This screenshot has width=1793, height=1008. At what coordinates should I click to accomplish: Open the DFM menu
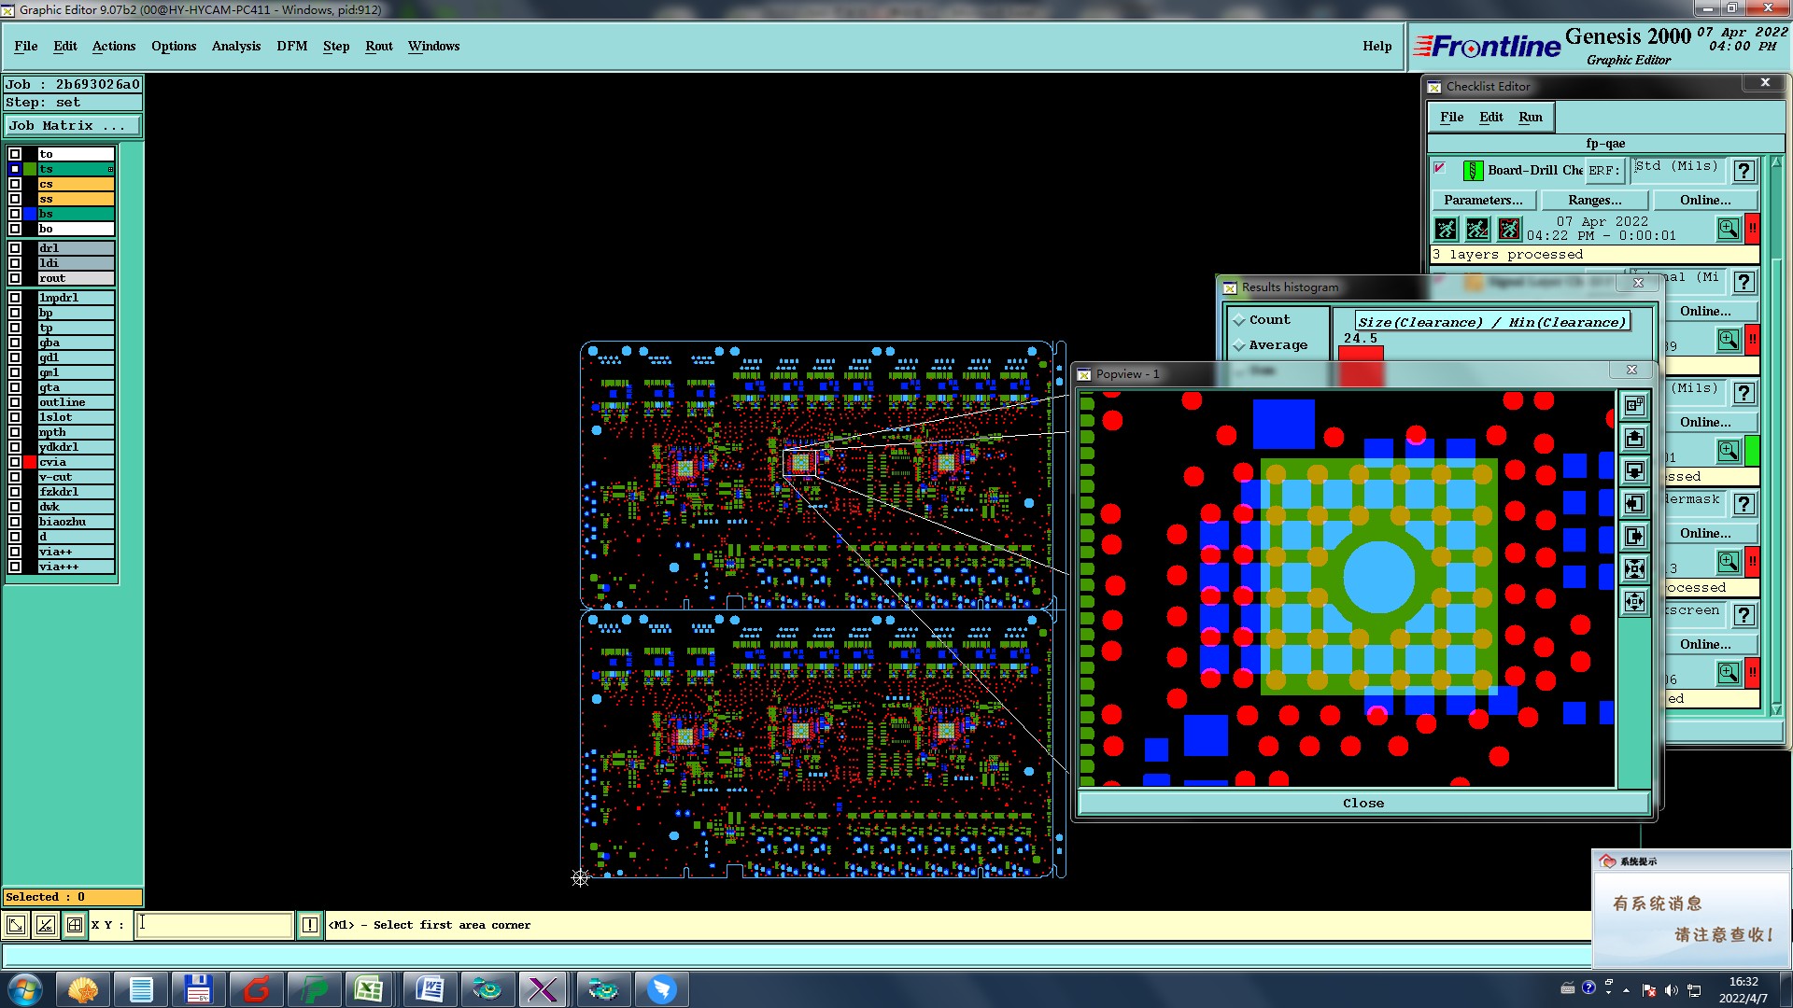291,46
